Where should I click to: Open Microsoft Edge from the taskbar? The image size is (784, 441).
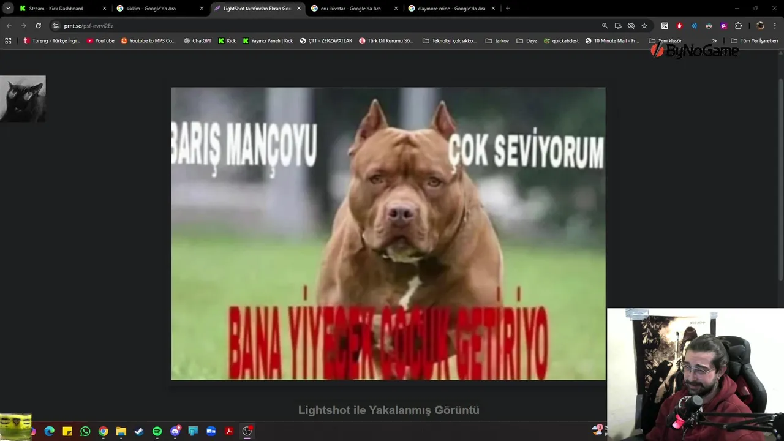coord(50,431)
